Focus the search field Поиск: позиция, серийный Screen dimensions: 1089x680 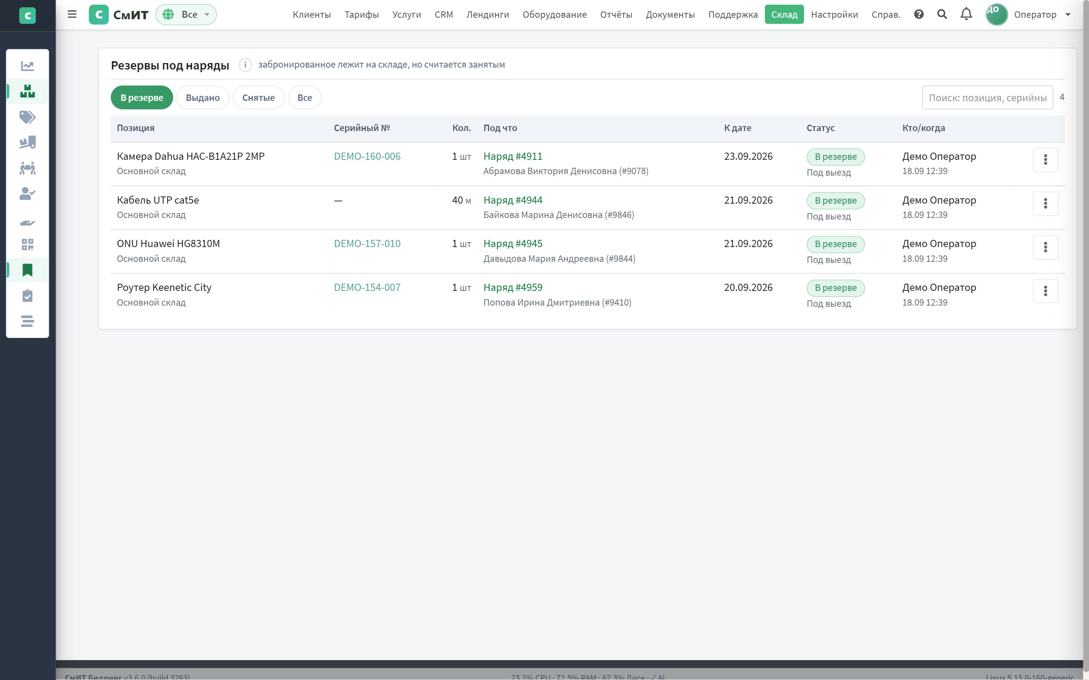[987, 97]
